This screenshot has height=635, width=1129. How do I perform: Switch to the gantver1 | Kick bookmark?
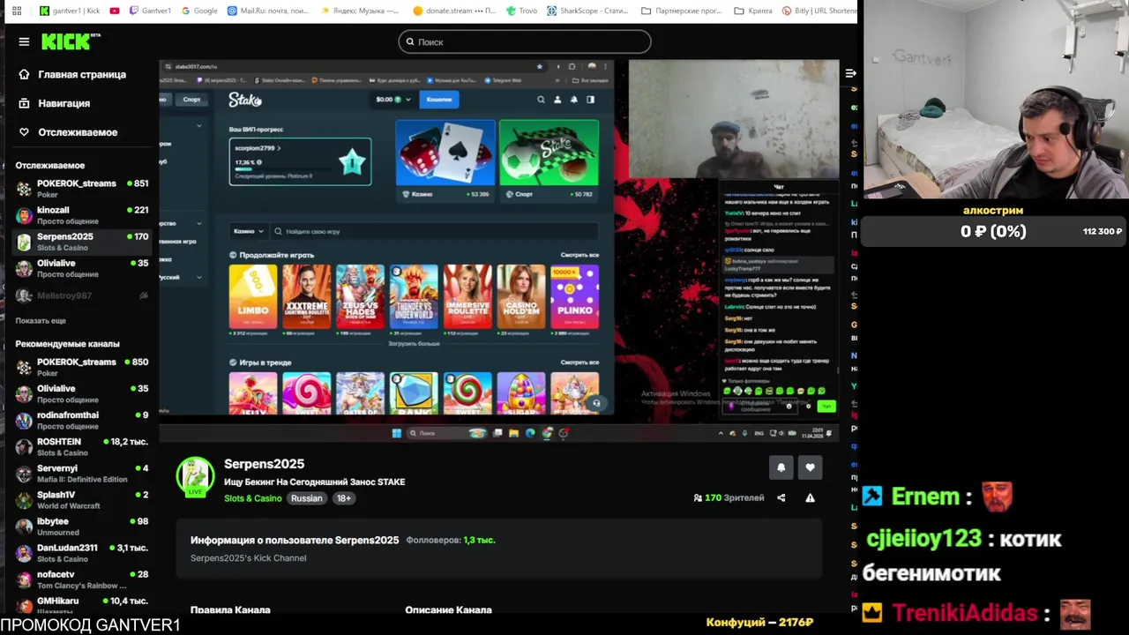(x=70, y=11)
